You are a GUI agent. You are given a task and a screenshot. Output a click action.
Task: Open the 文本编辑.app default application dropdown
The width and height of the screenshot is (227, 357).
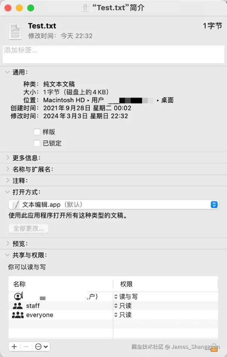[113, 204]
